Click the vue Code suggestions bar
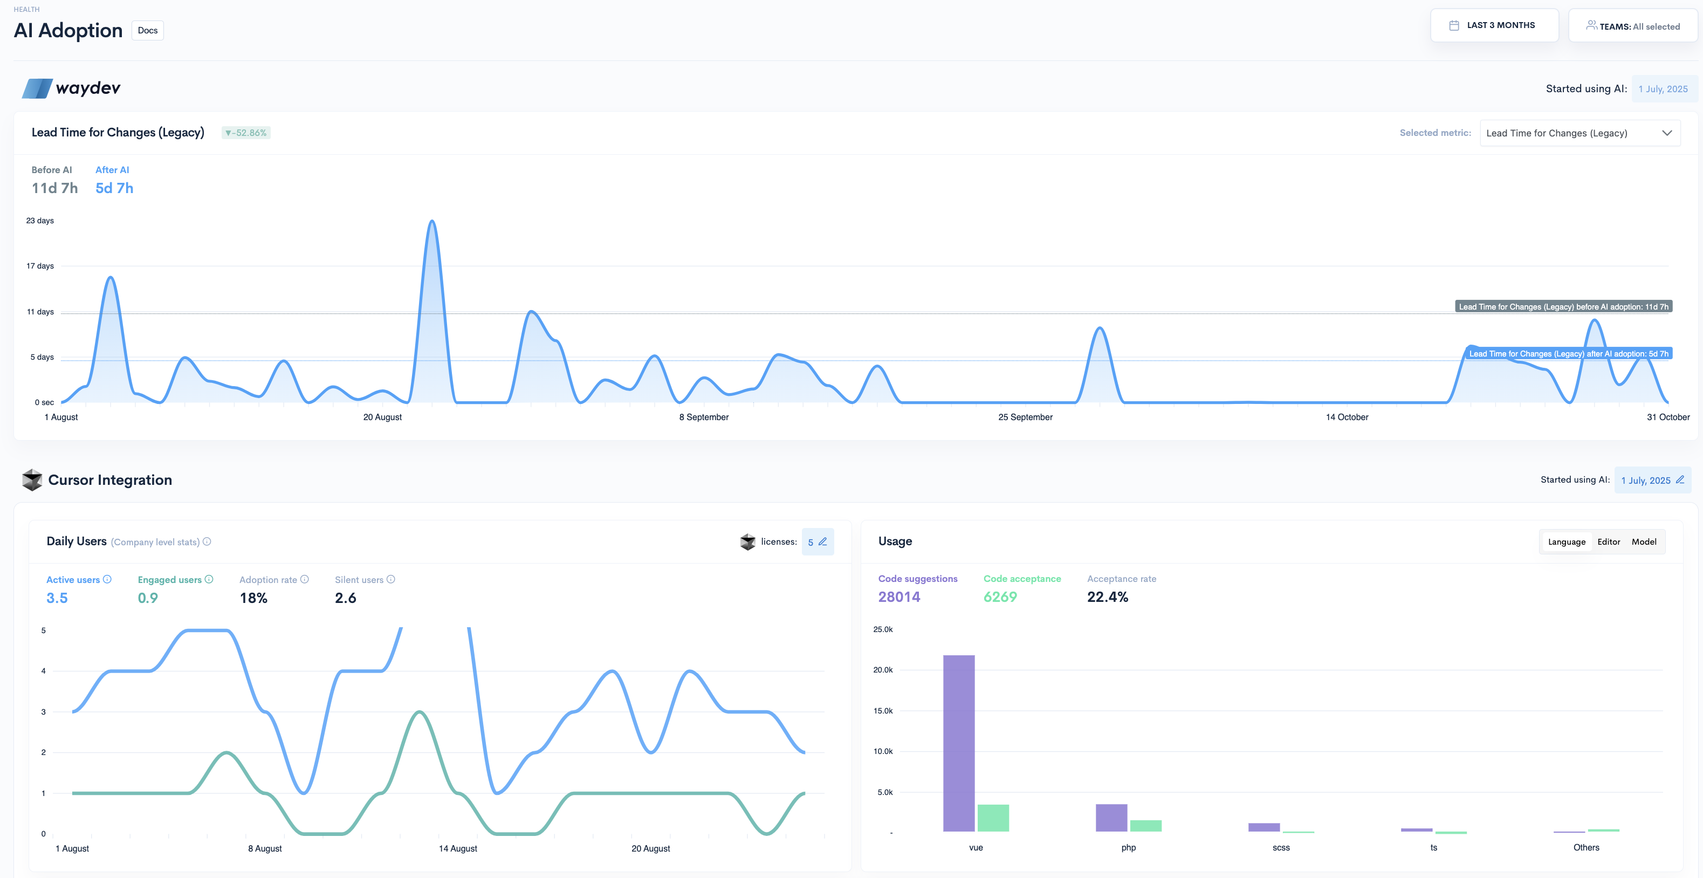Screen dimensions: 1703x878 click(x=959, y=743)
